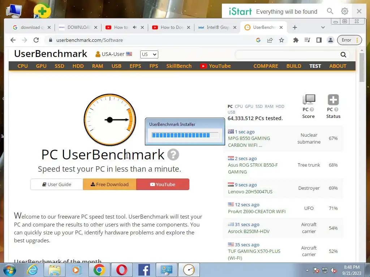Open the SSD menu item
This screenshot has height=277, width=370.
pos(60,66)
